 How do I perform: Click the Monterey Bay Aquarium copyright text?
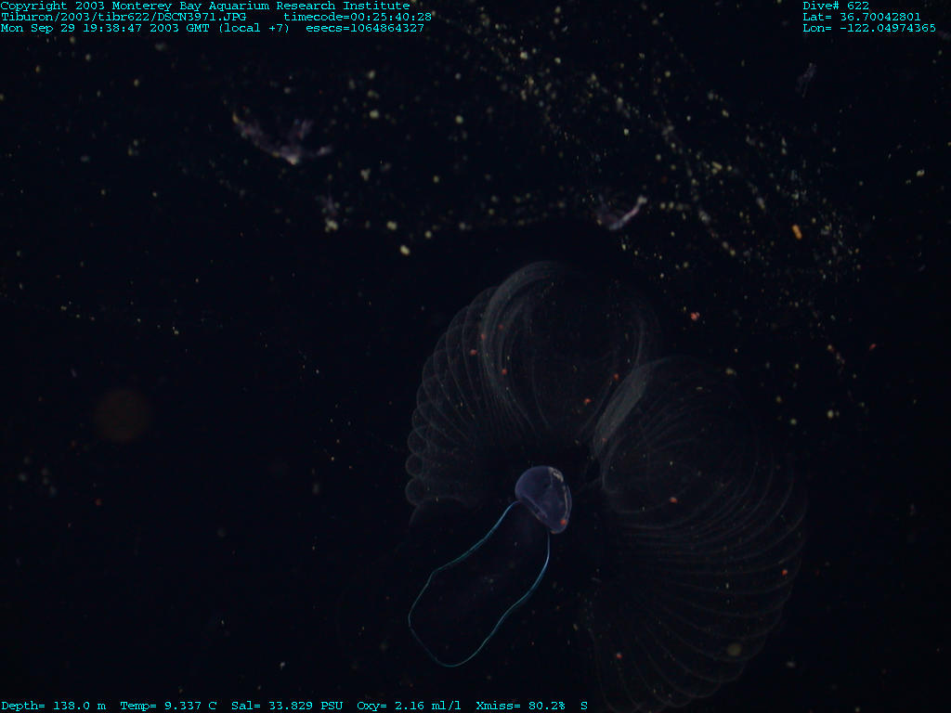204,6
